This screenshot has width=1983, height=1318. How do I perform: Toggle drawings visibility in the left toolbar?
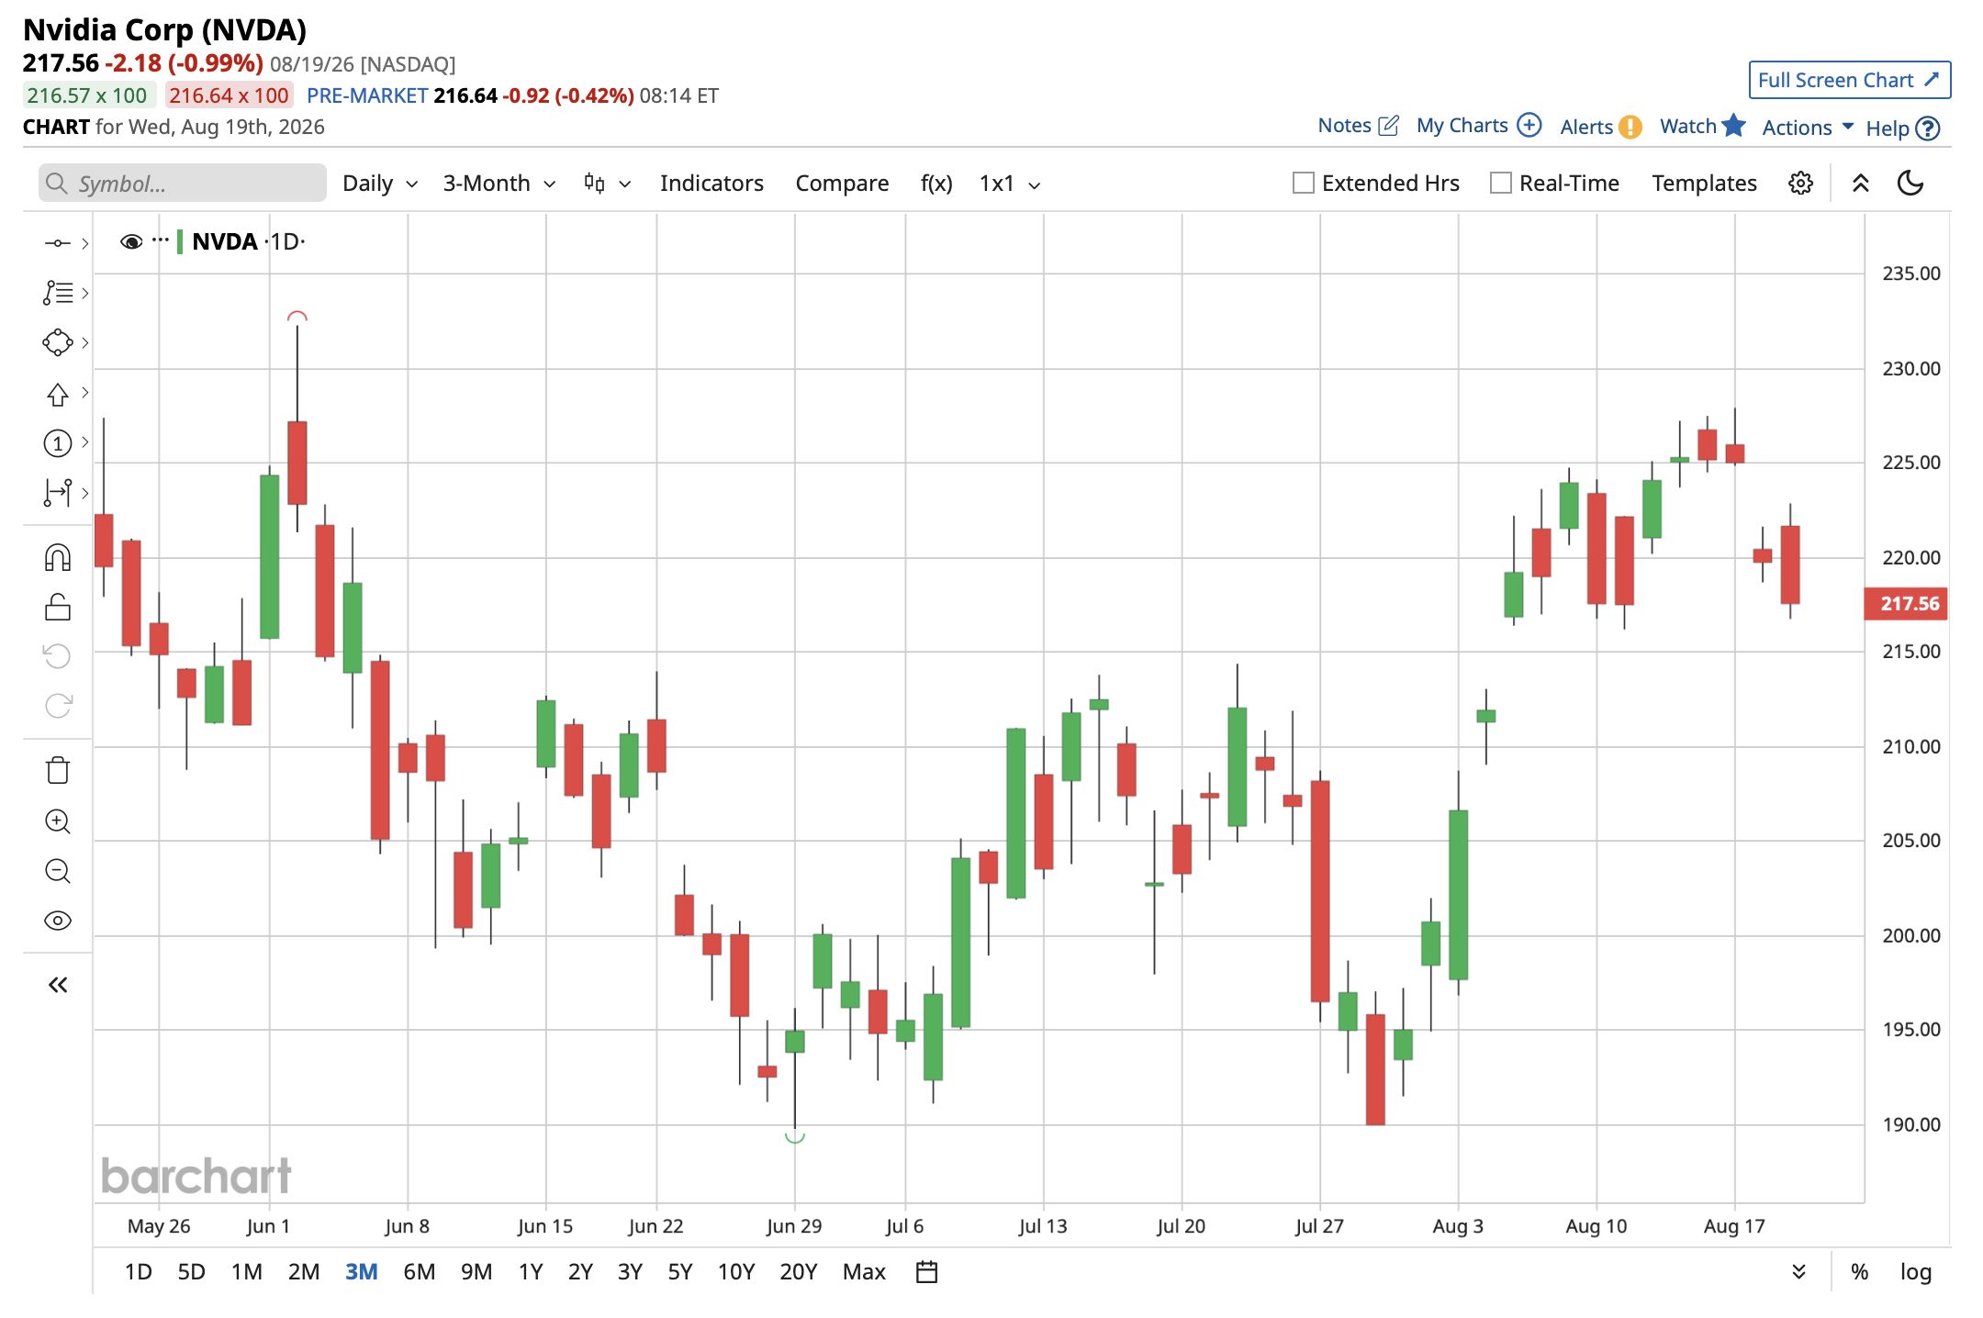click(57, 921)
